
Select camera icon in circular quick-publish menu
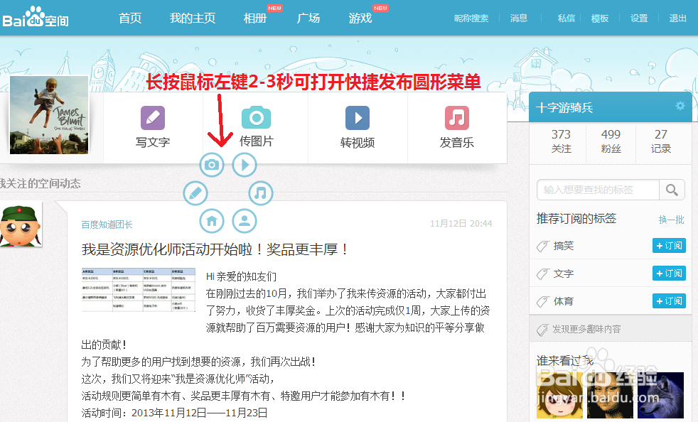tap(211, 165)
